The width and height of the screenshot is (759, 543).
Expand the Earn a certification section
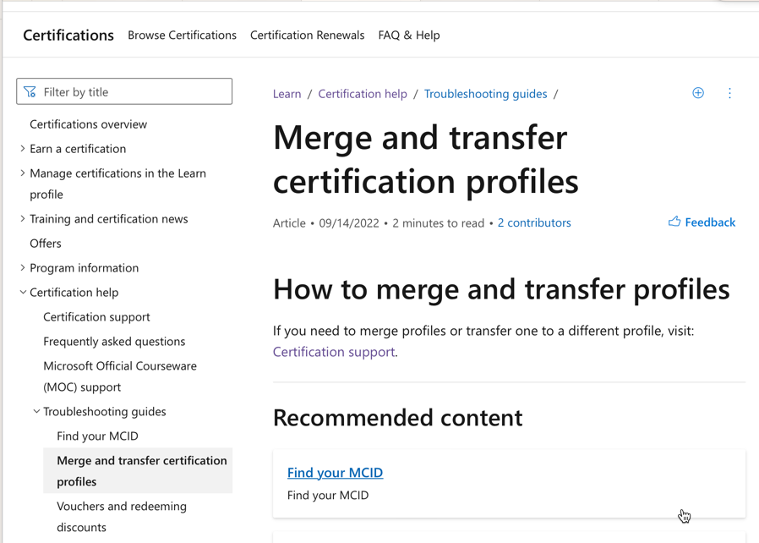click(22, 149)
